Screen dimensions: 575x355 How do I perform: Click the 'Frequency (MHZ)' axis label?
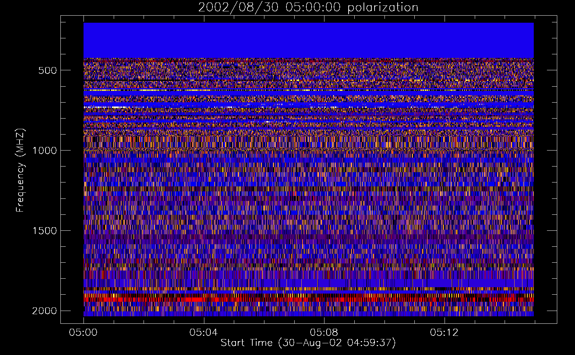pos(21,170)
